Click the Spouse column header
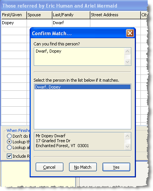This screenshot has width=153, height=191. pos(39,15)
